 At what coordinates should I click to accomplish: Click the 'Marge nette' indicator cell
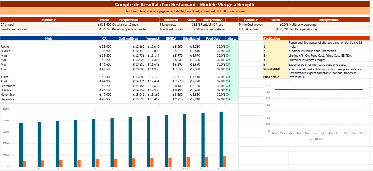click(x=171, y=24)
